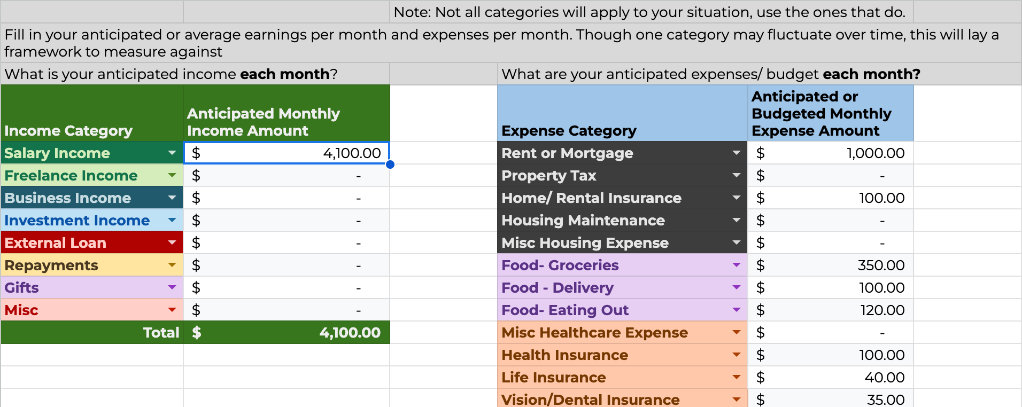The height and width of the screenshot is (407, 1022).
Task: Select the Salary Income amount cell
Action: pos(287,153)
